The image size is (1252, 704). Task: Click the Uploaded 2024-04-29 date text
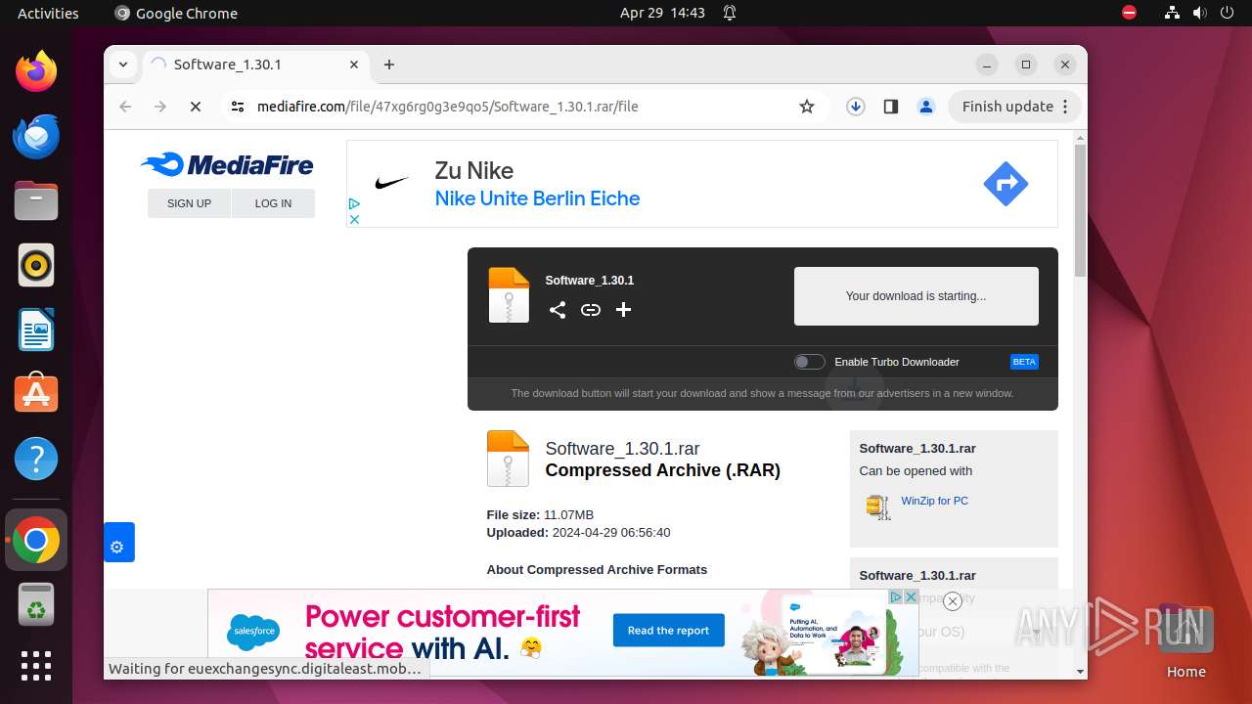point(578,533)
